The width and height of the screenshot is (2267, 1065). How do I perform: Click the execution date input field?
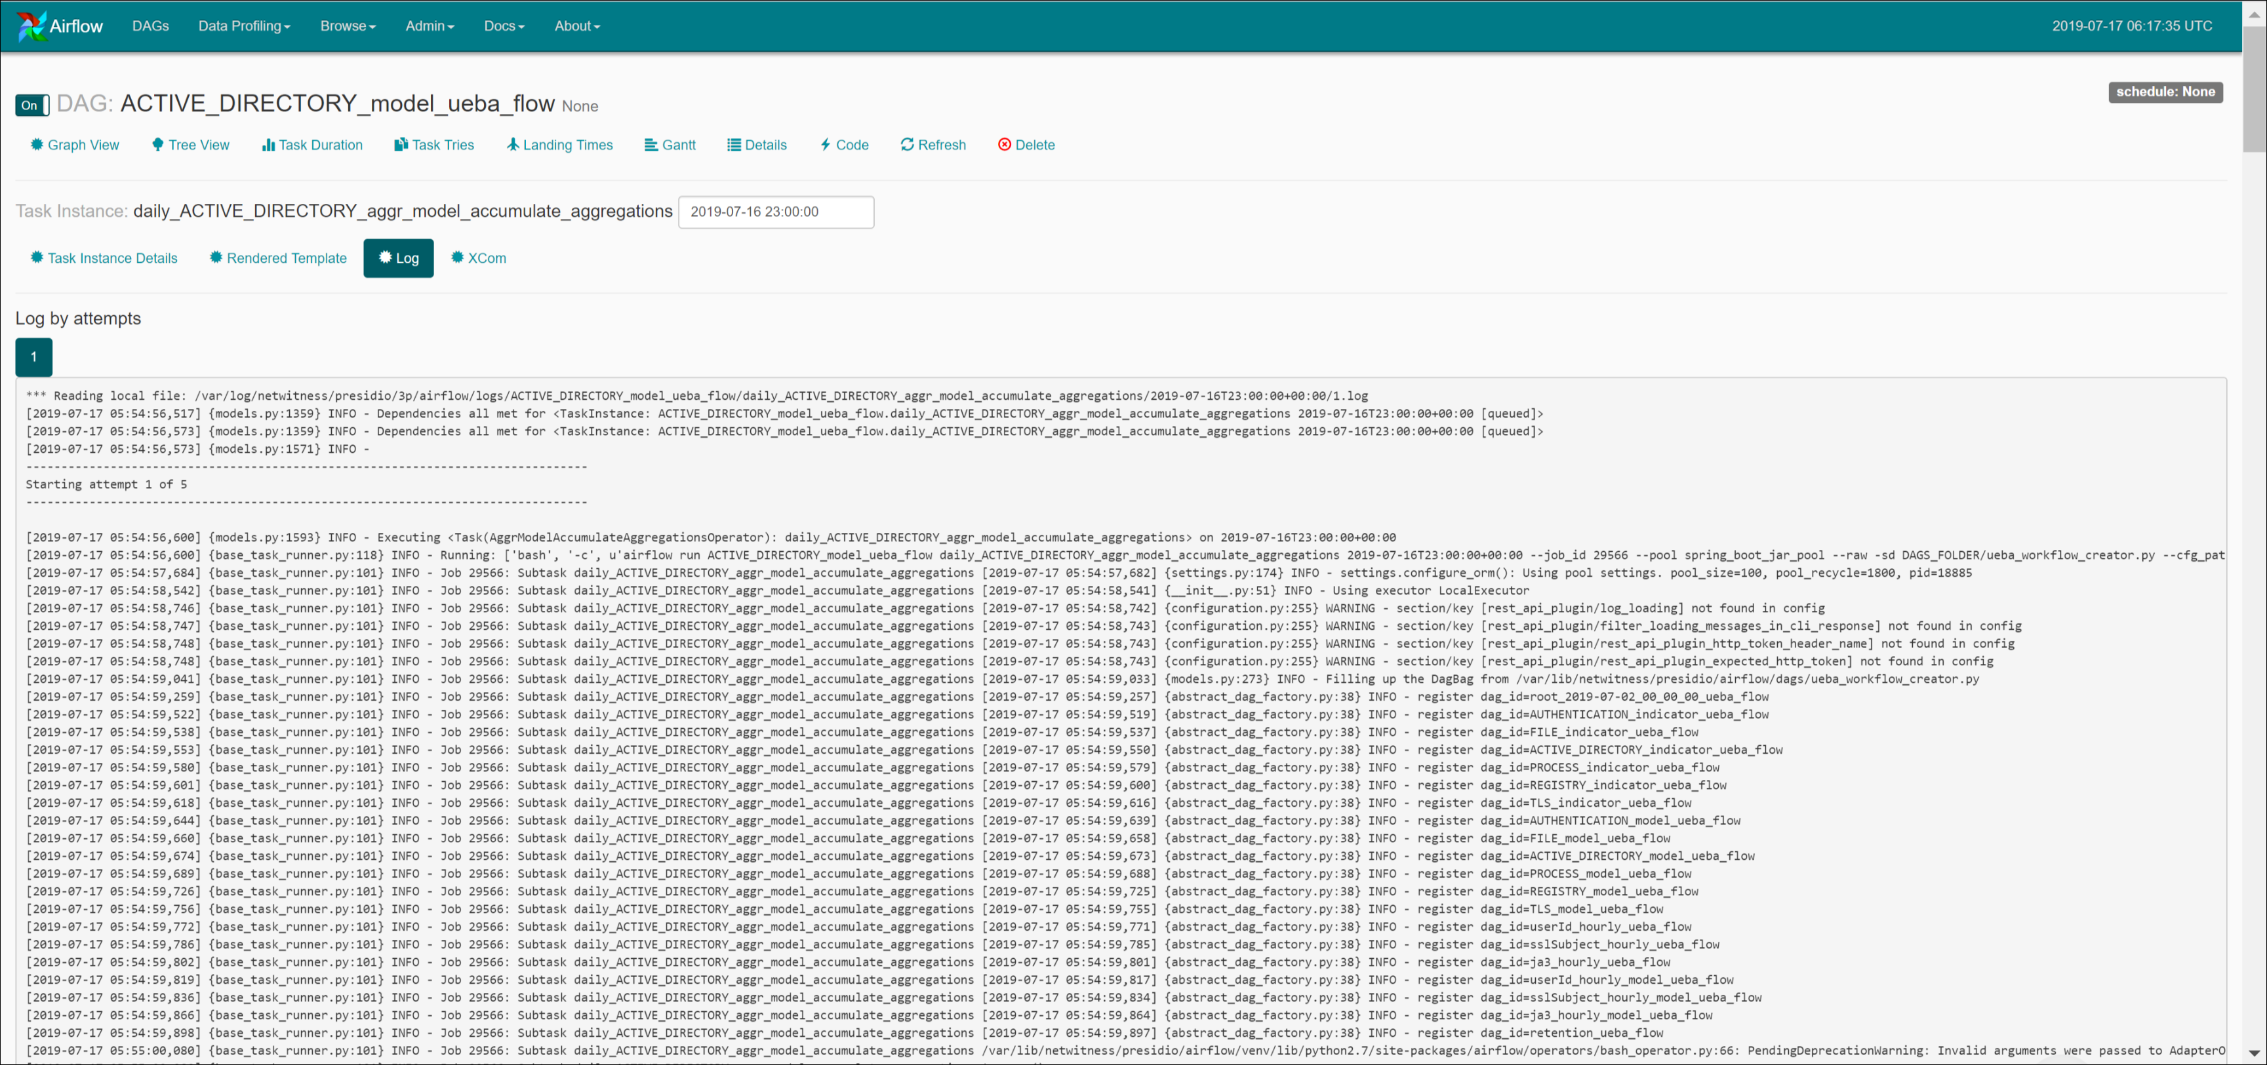point(775,212)
